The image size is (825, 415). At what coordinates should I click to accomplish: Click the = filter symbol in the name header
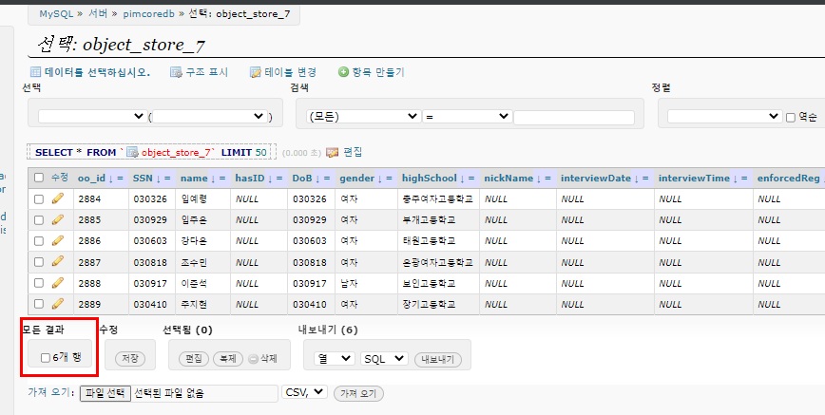(222, 179)
